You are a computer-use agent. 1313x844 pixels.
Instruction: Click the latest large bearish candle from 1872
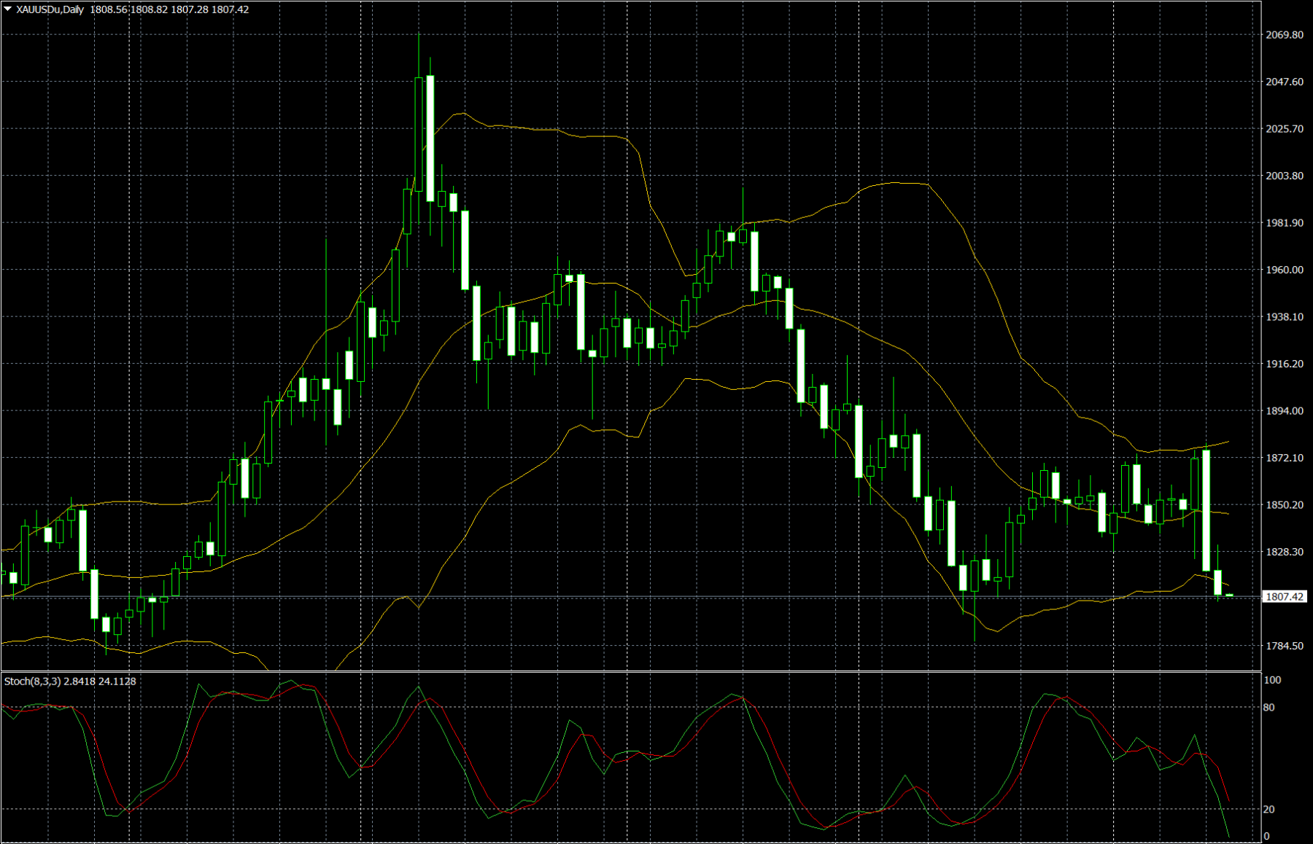point(1207,510)
